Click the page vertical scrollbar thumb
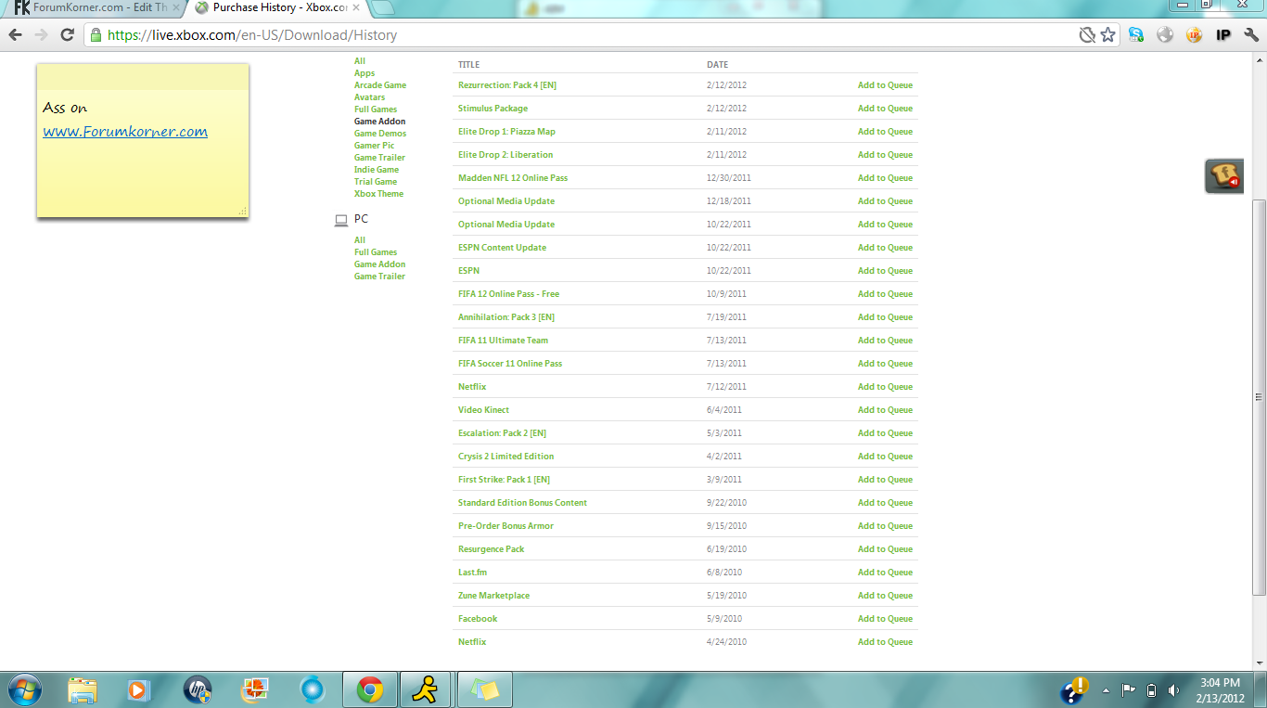The width and height of the screenshot is (1267, 708). [x=1259, y=397]
